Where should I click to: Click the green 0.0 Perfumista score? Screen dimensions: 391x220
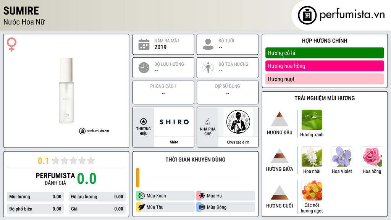pos(87,179)
